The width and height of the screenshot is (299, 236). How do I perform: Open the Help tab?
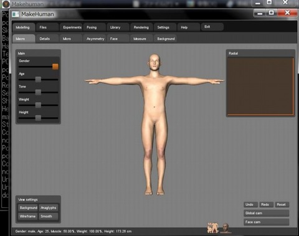coord(189,27)
